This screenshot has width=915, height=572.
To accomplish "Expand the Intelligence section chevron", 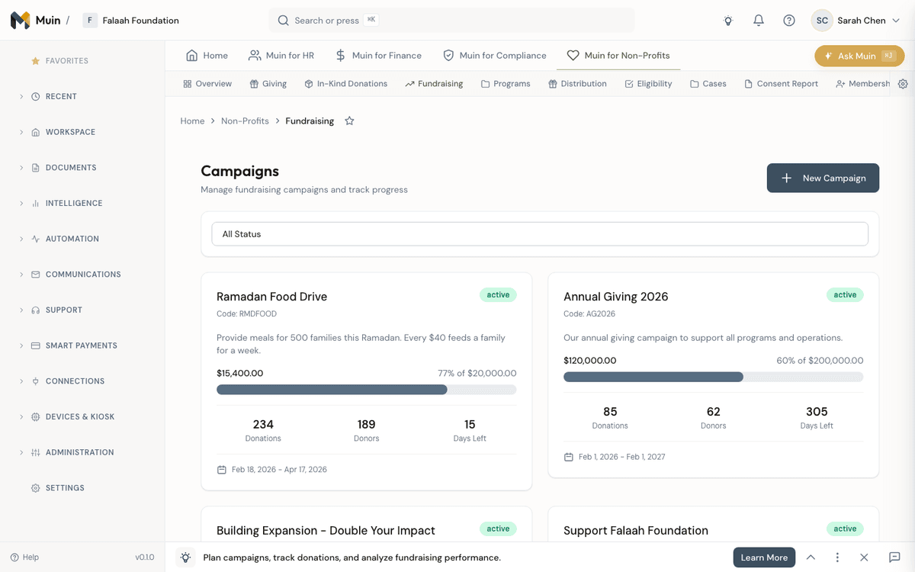I will (21, 204).
